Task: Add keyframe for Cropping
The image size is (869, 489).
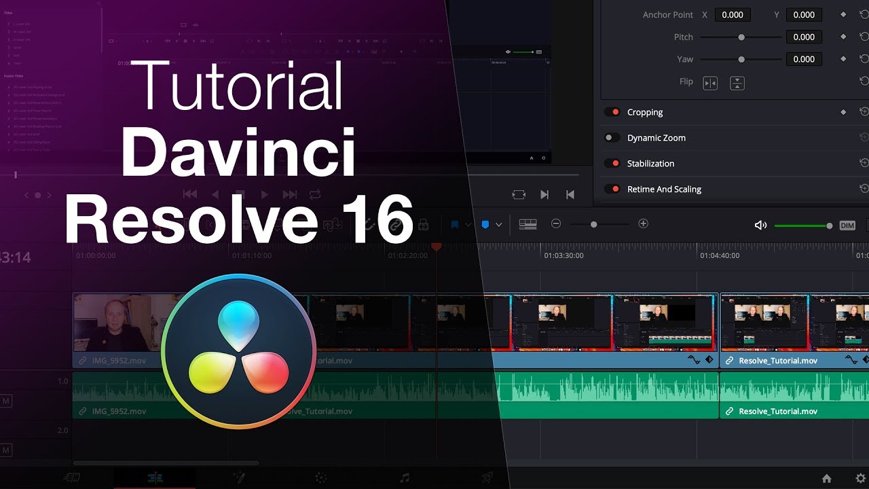Action: [843, 112]
